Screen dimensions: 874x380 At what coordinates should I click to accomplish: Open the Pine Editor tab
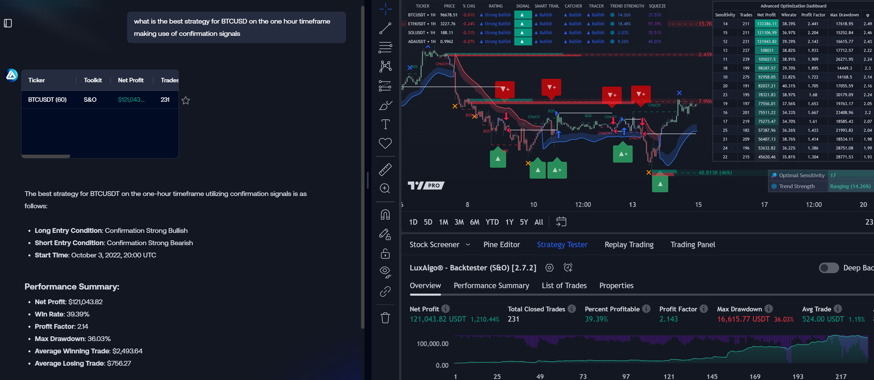(502, 244)
